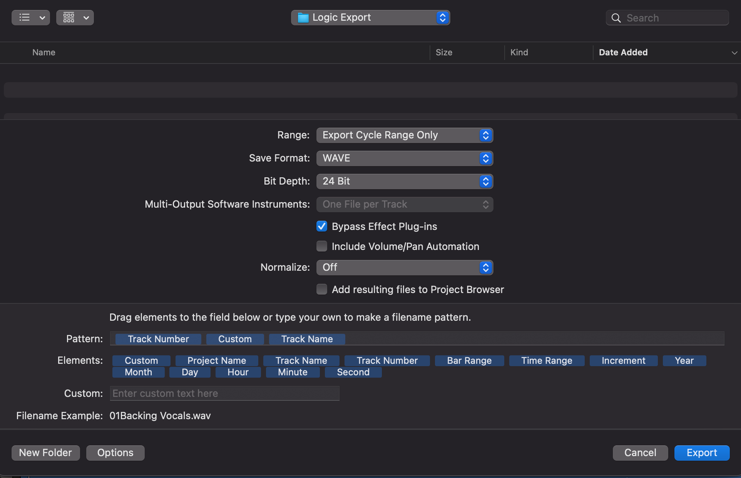Open the Normalize dropdown
741x478 pixels.
tap(405, 267)
